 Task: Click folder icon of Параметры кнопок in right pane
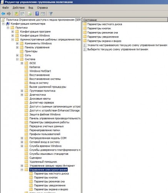coord(85,28)
